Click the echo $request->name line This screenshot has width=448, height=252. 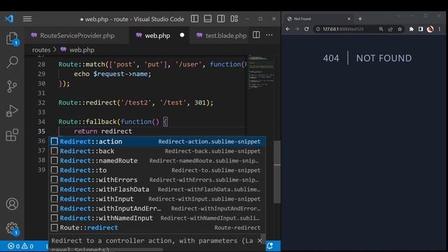click(113, 73)
